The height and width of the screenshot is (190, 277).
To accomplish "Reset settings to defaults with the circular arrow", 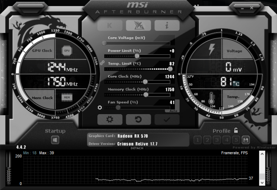I will click(x=138, y=119).
